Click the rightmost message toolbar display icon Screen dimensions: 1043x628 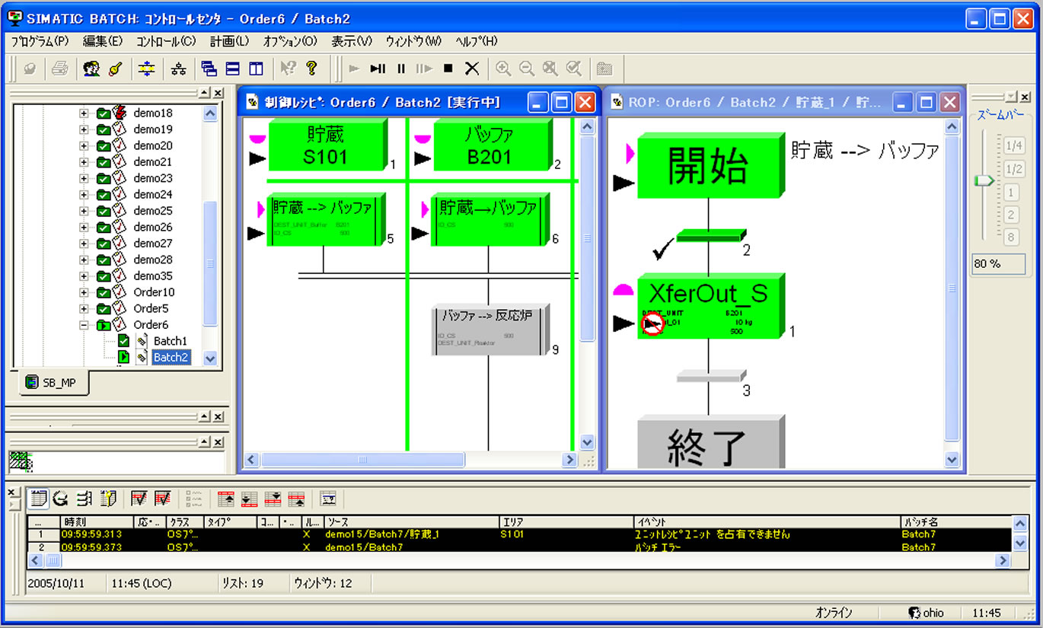pos(328,499)
